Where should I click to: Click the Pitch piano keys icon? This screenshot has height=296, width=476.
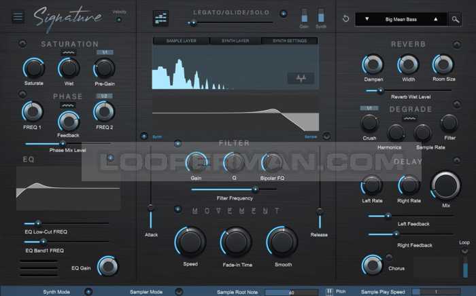click(329, 291)
